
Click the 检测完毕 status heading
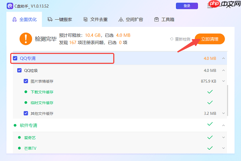pos(46,39)
